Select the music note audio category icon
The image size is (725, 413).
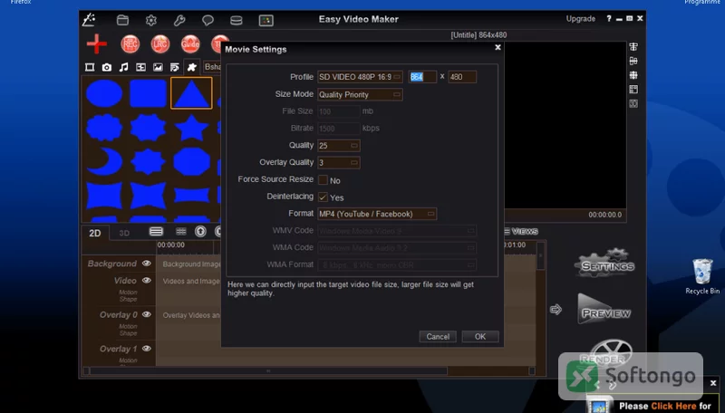click(123, 67)
